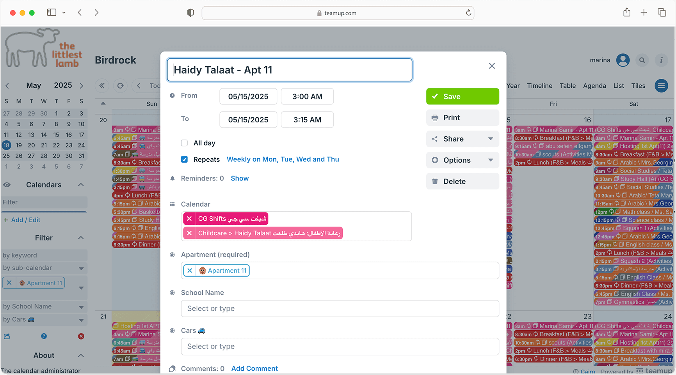Collapse the all-day row arrow
Image resolution: width=676 pixels, height=375 pixels.
(x=103, y=104)
